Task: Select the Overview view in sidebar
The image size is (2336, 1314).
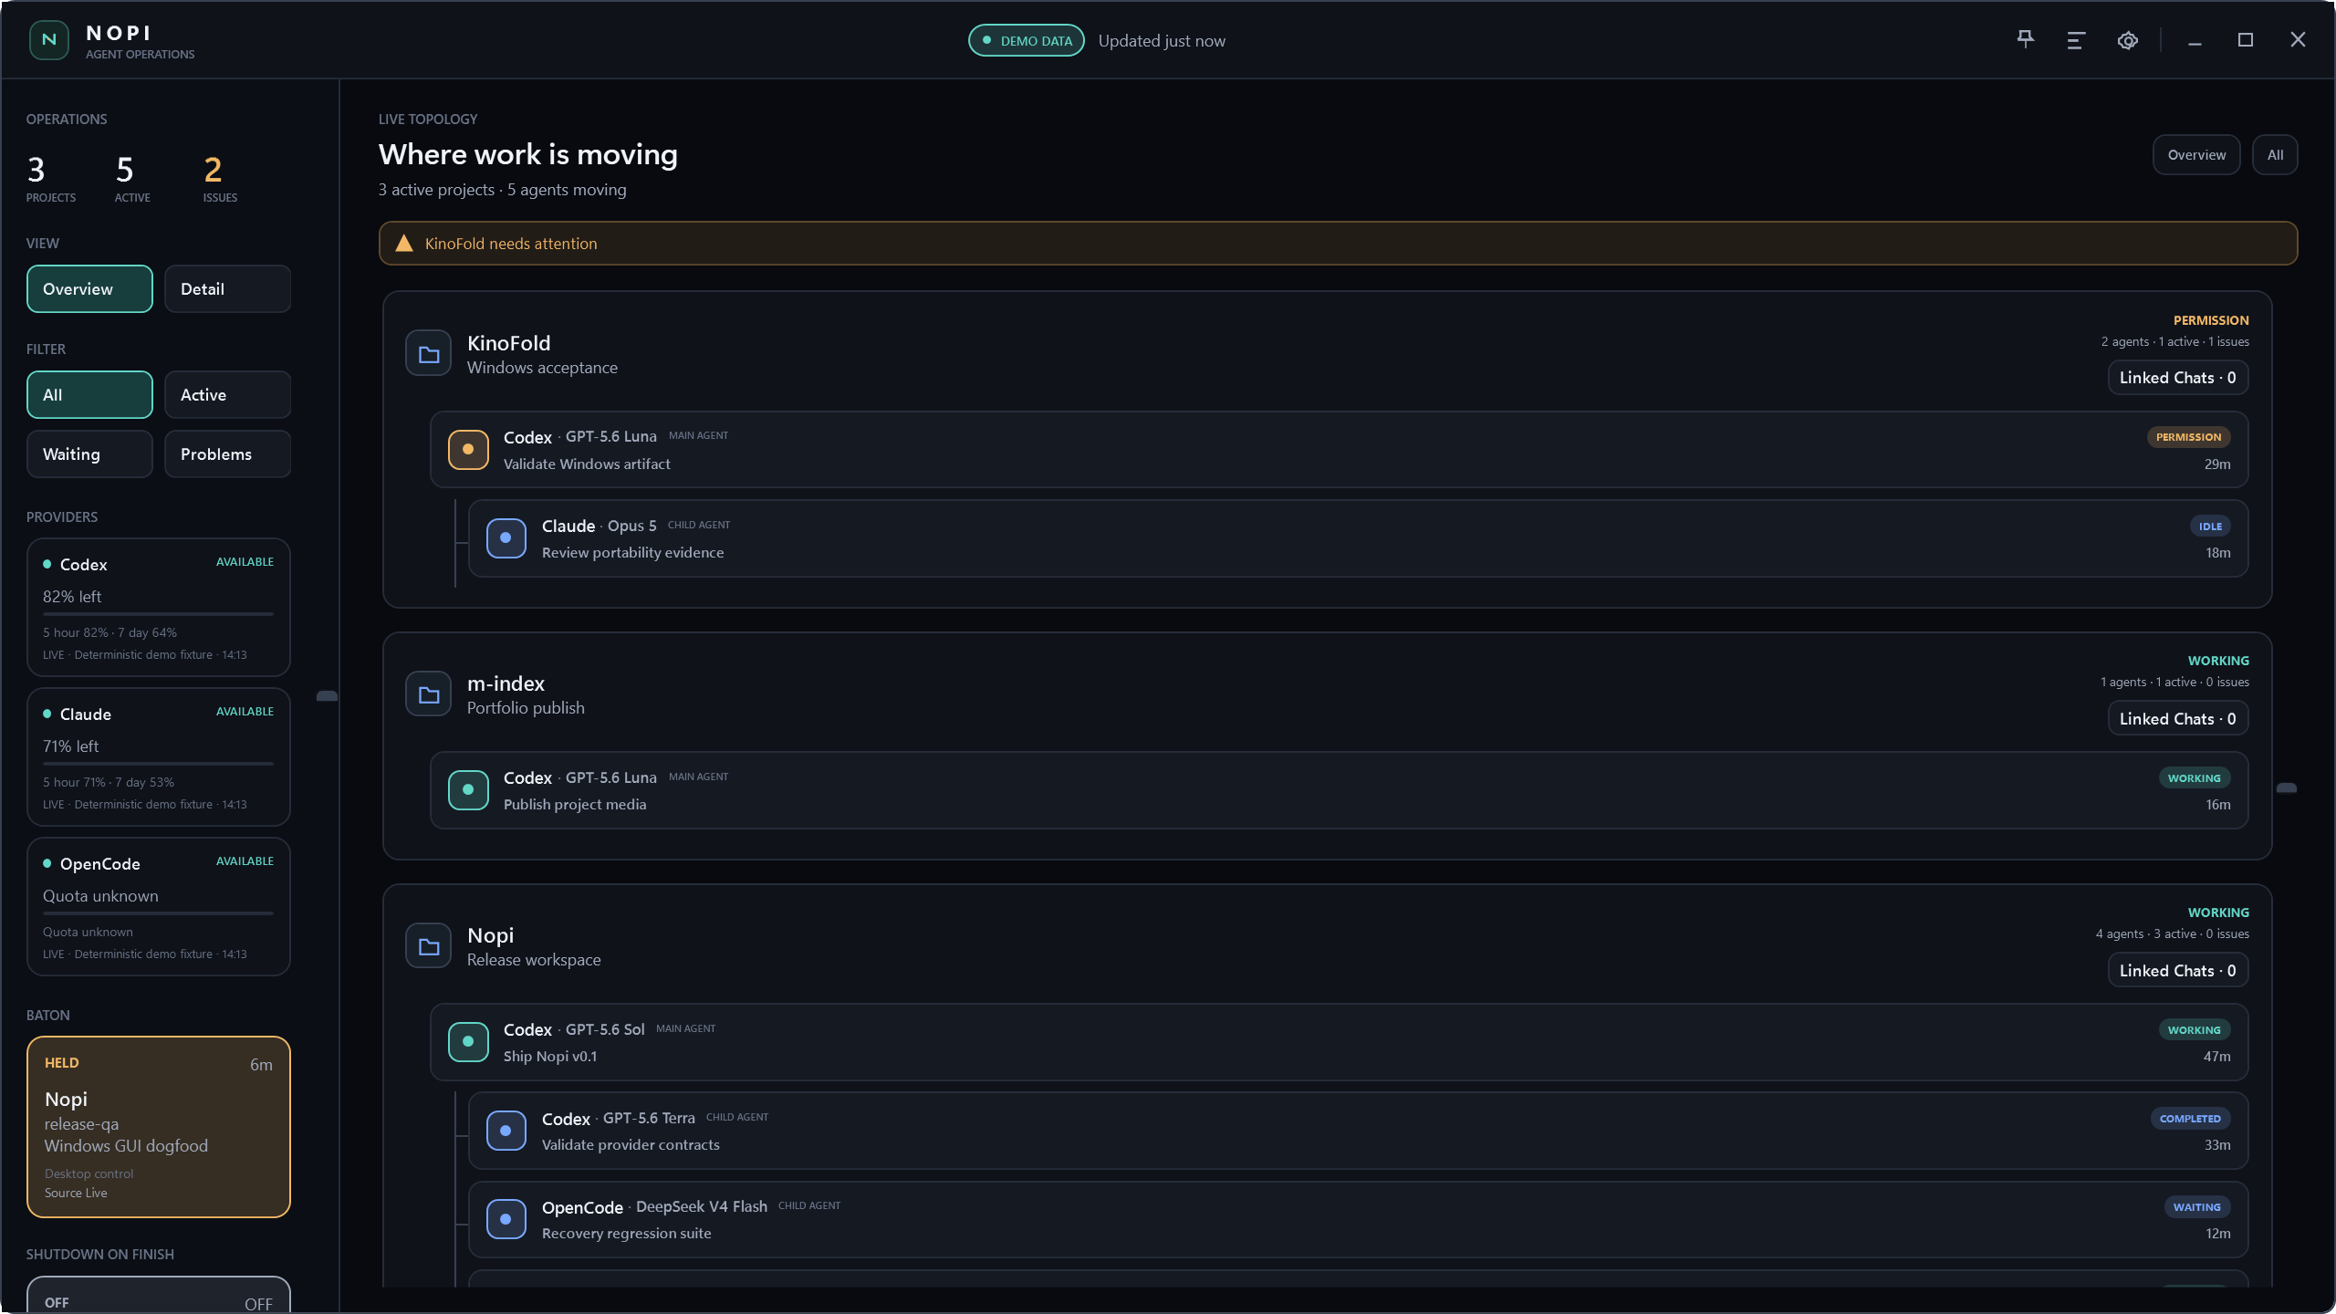Action: point(89,289)
